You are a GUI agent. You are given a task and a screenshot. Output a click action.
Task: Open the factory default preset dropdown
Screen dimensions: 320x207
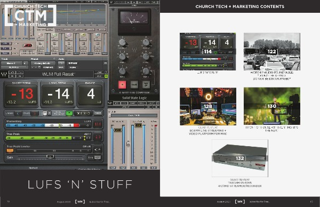tap(43, 63)
